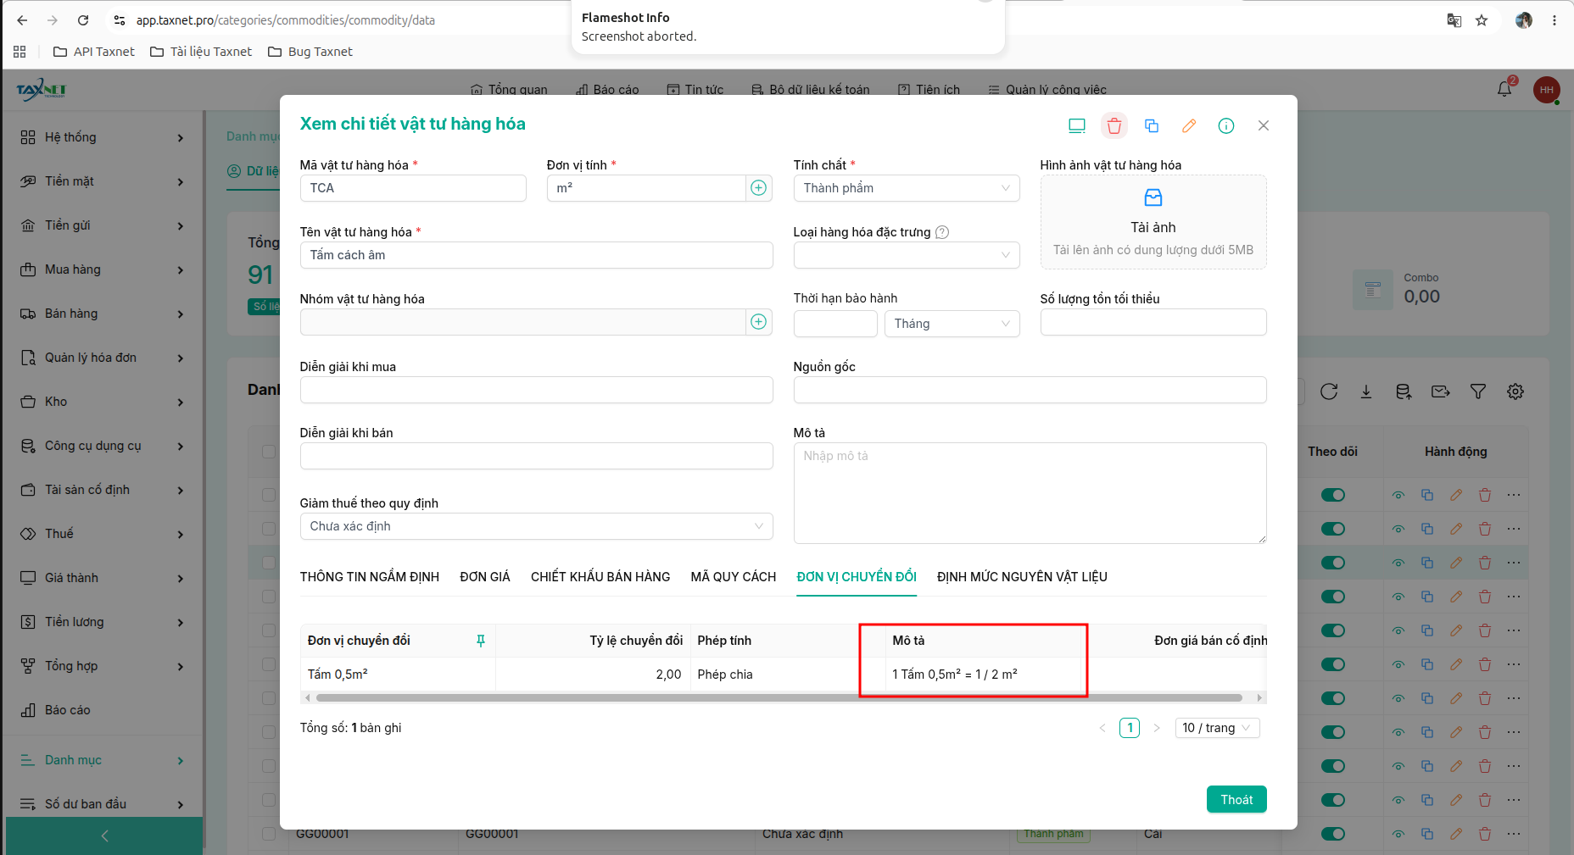Add new unit with plus icon beside Đơn vị tính
Screen dimensions: 1574x855
758,188
